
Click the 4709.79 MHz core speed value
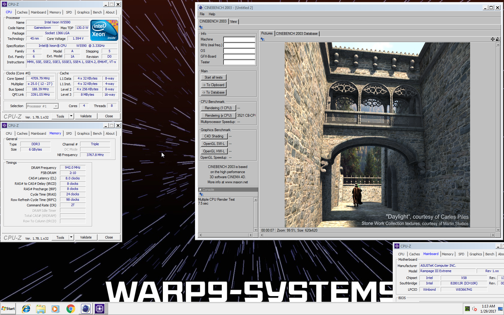tap(40, 79)
